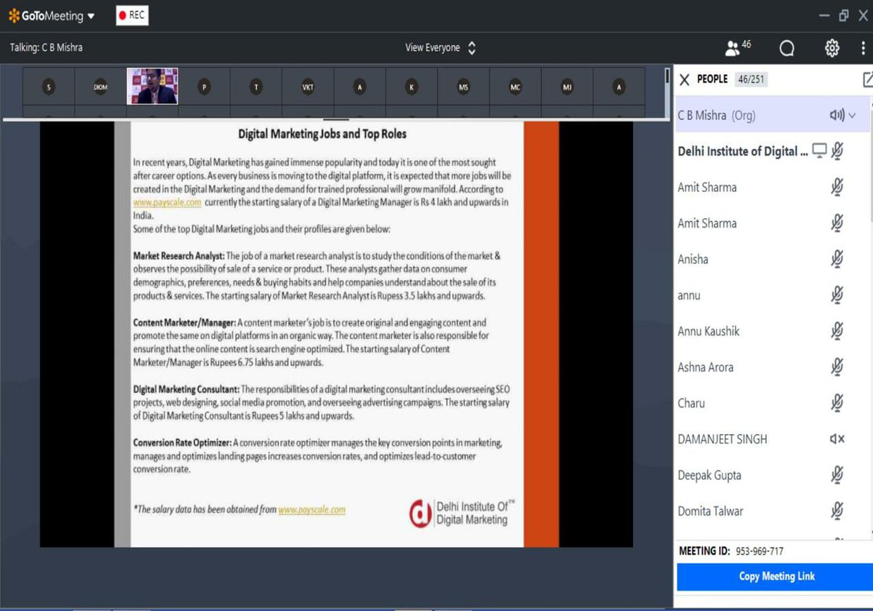Screen dimensions: 873x611
Task: Click the GoToMeeting daisy logo icon
Action: [x=14, y=15]
